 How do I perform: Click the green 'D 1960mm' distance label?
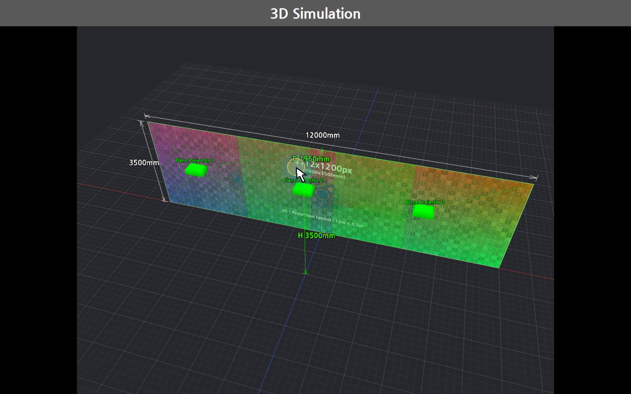pyautogui.click(x=311, y=159)
